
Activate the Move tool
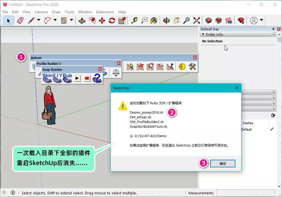[102, 20]
